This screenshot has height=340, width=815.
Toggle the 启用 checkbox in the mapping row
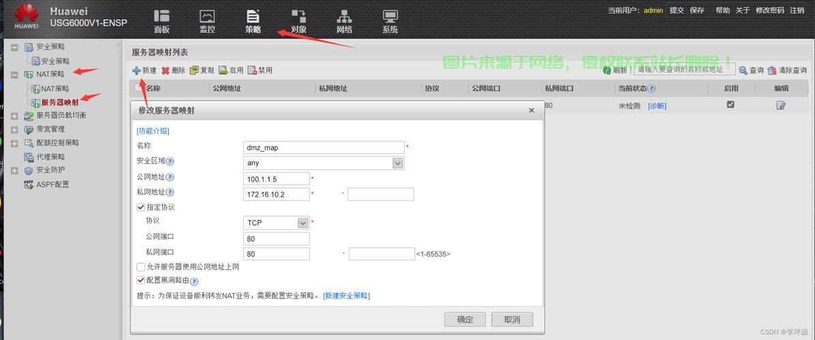click(731, 105)
